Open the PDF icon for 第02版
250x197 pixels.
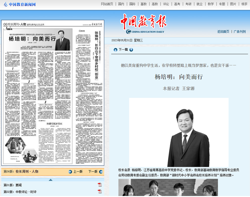click(x=100, y=191)
